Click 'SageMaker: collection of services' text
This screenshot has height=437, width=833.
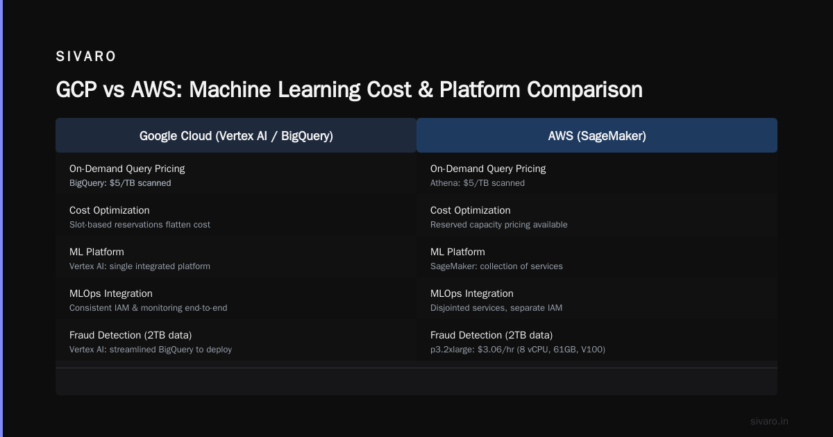[496, 266]
